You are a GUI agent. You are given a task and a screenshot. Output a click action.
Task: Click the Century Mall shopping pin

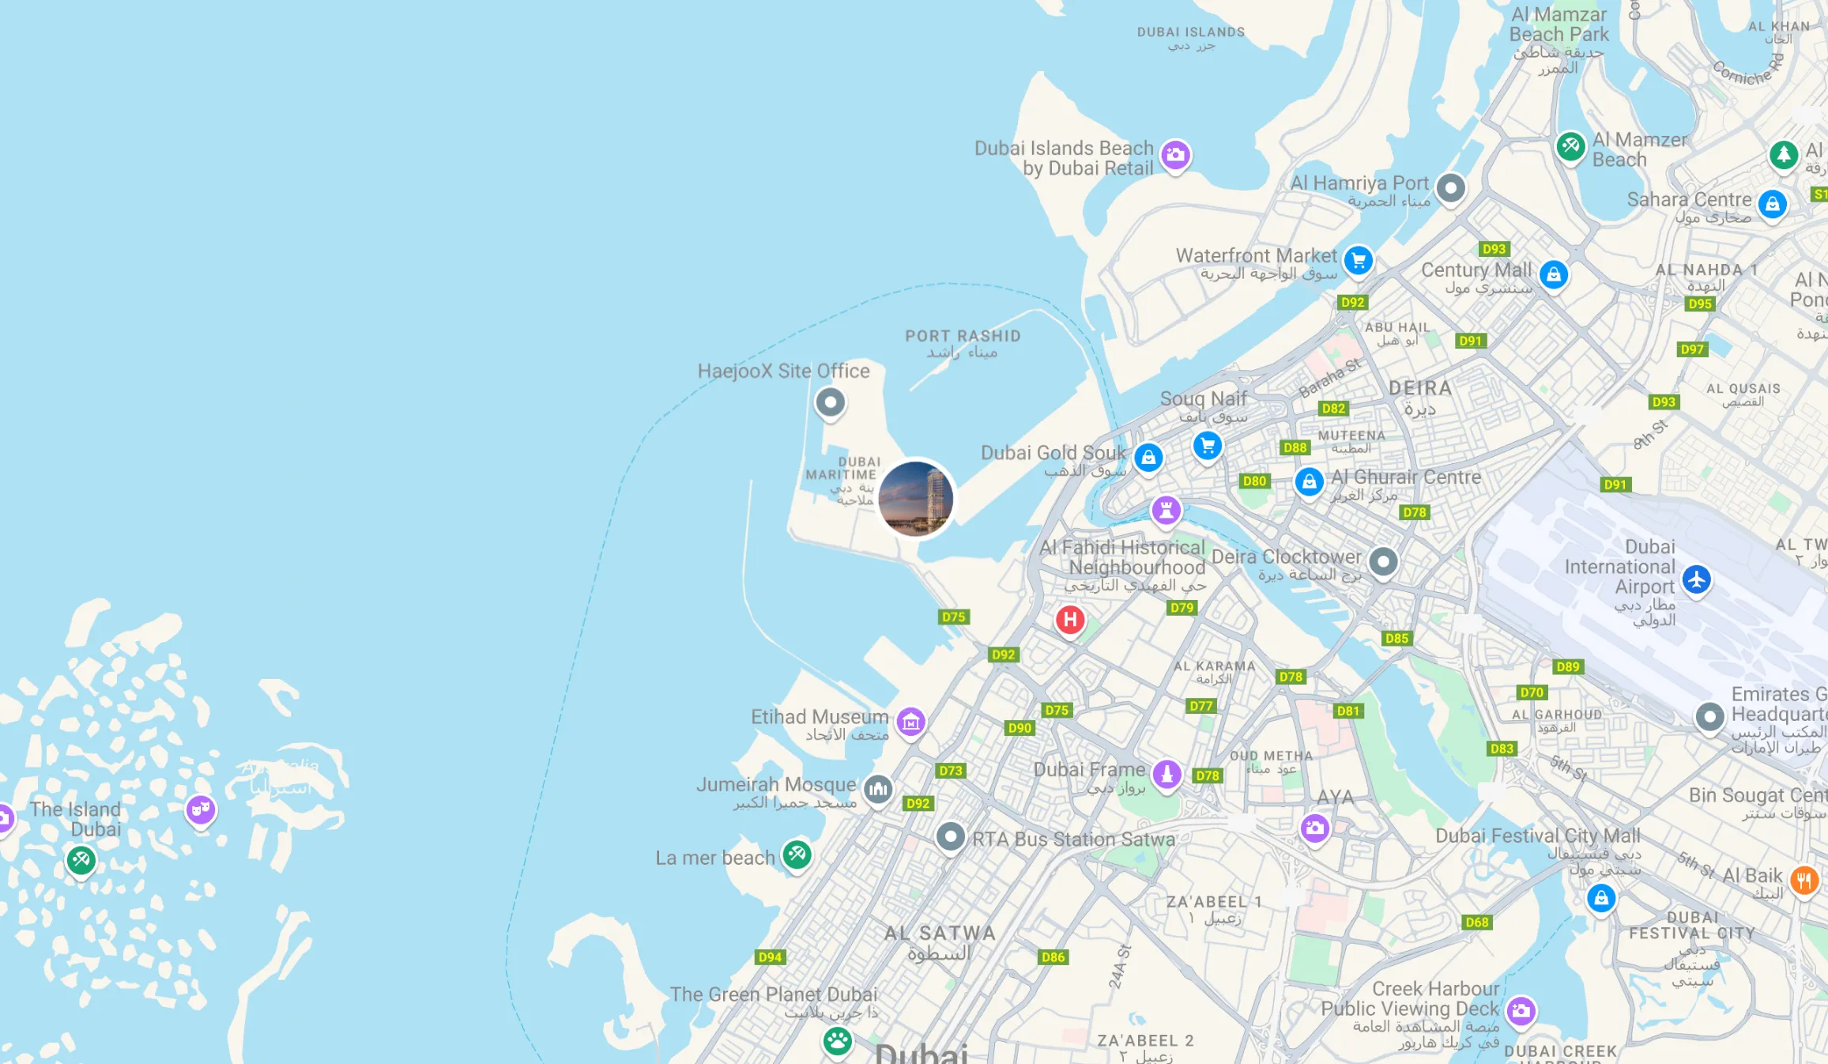point(1553,275)
